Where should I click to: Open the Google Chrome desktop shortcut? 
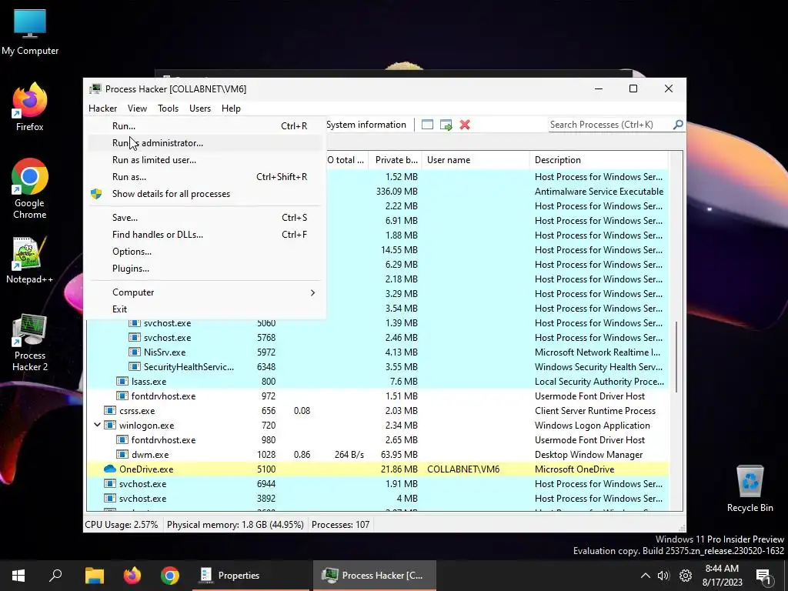point(30,189)
